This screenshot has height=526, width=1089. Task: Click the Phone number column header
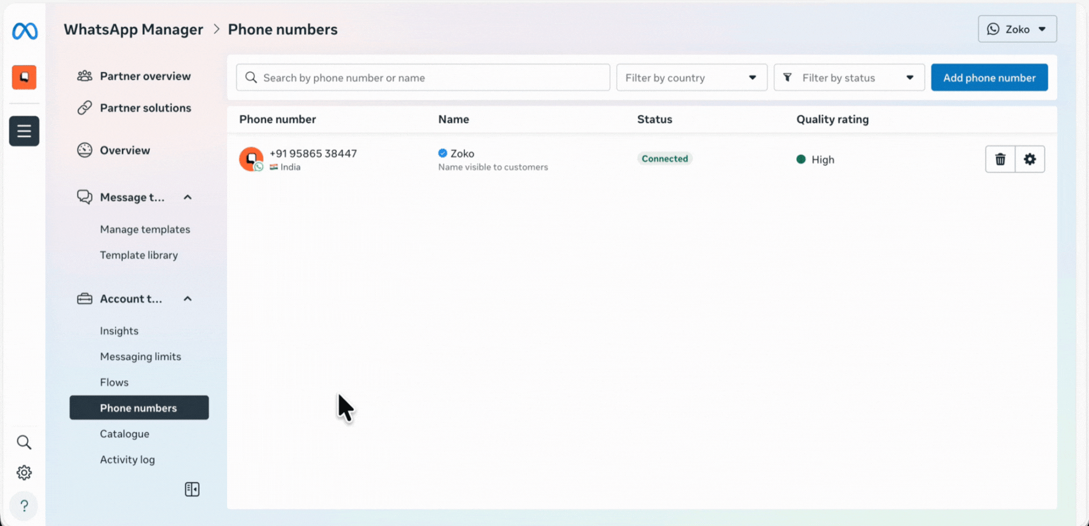[x=278, y=119]
